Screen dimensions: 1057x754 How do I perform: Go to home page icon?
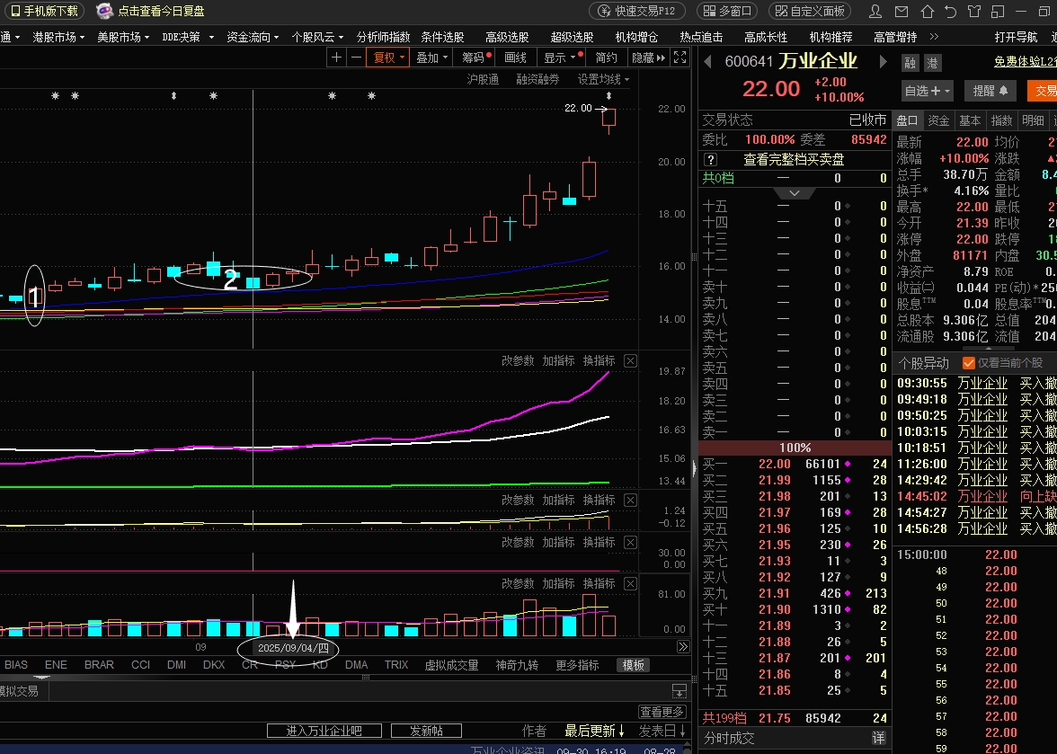pos(928,11)
